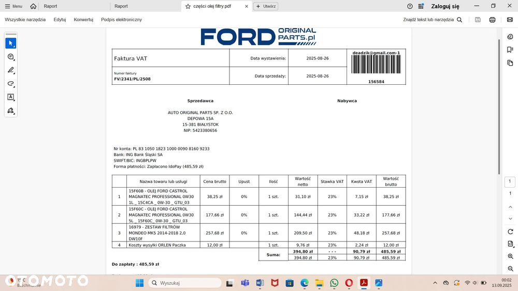The image size is (518, 291).
Task: Open the hamburger Menu
Action: (13, 6)
